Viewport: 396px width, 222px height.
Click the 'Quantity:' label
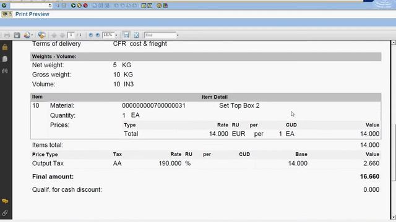pyautogui.click(x=62, y=115)
